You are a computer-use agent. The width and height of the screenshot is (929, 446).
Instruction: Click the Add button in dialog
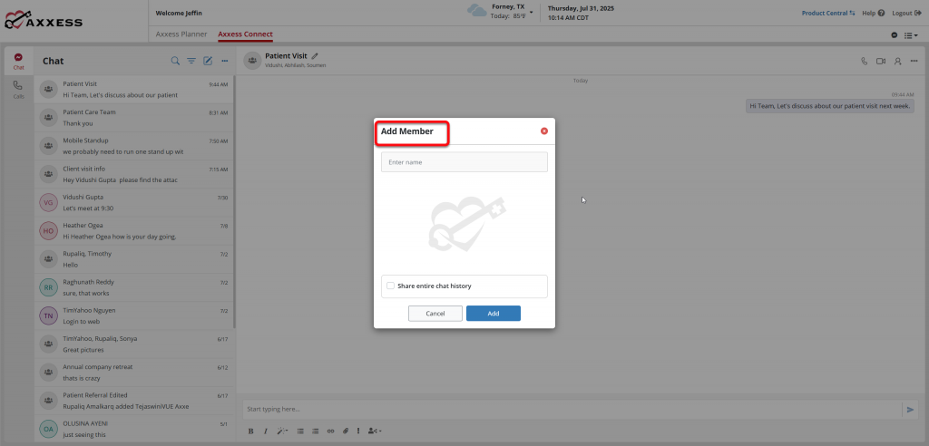click(493, 313)
